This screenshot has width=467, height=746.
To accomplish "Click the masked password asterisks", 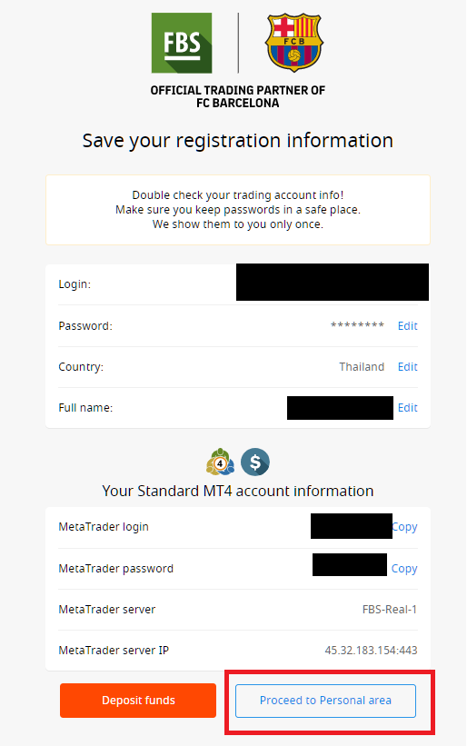I will point(358,326).
